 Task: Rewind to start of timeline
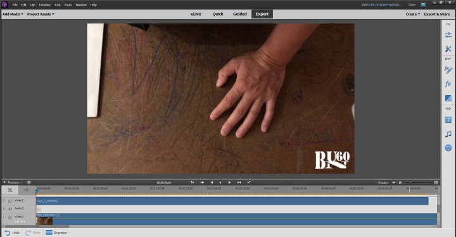click(x=202, y=183)
